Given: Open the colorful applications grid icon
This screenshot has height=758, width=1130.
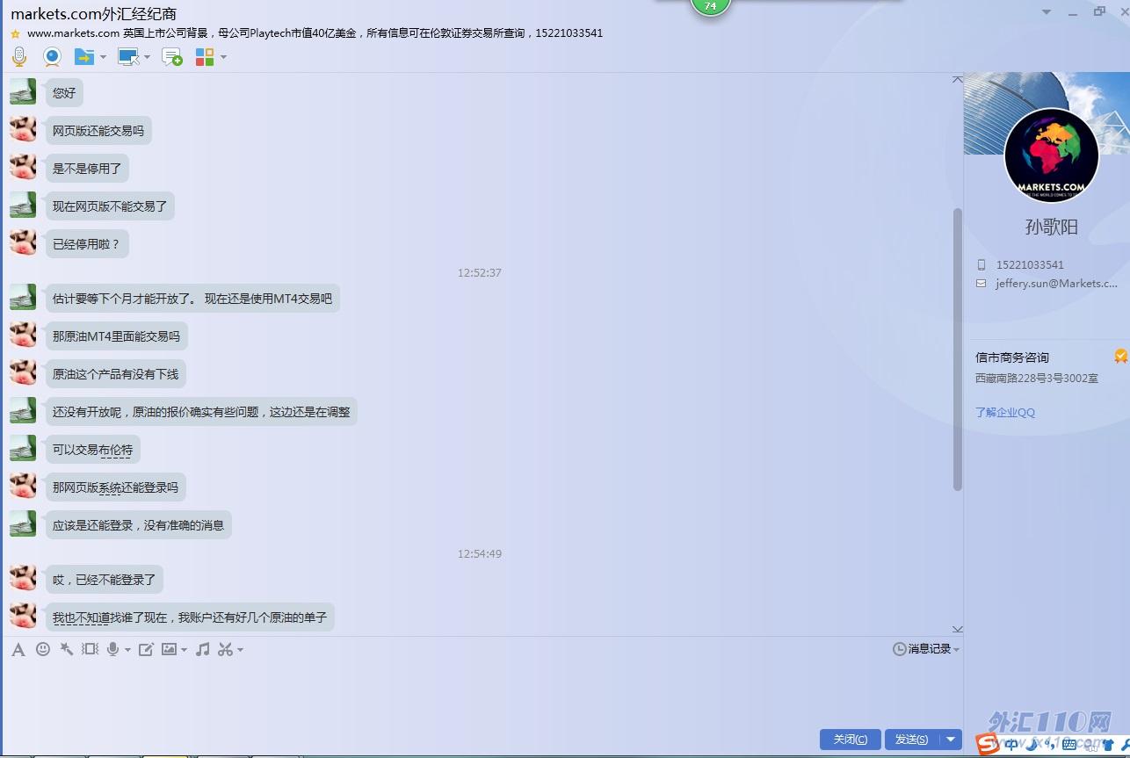Looking at the screenshot, I should pos(205,57).
